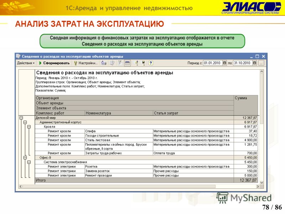The width and height of the screenshot is (285, 214).
Task: Click the Гвозди строительные cell
Action: point(119,136)
